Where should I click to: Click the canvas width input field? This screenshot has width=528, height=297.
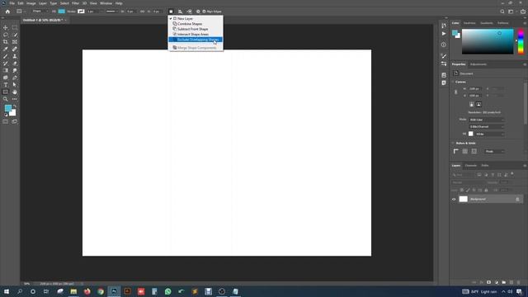pyautogui.click(x=475, y=89)
